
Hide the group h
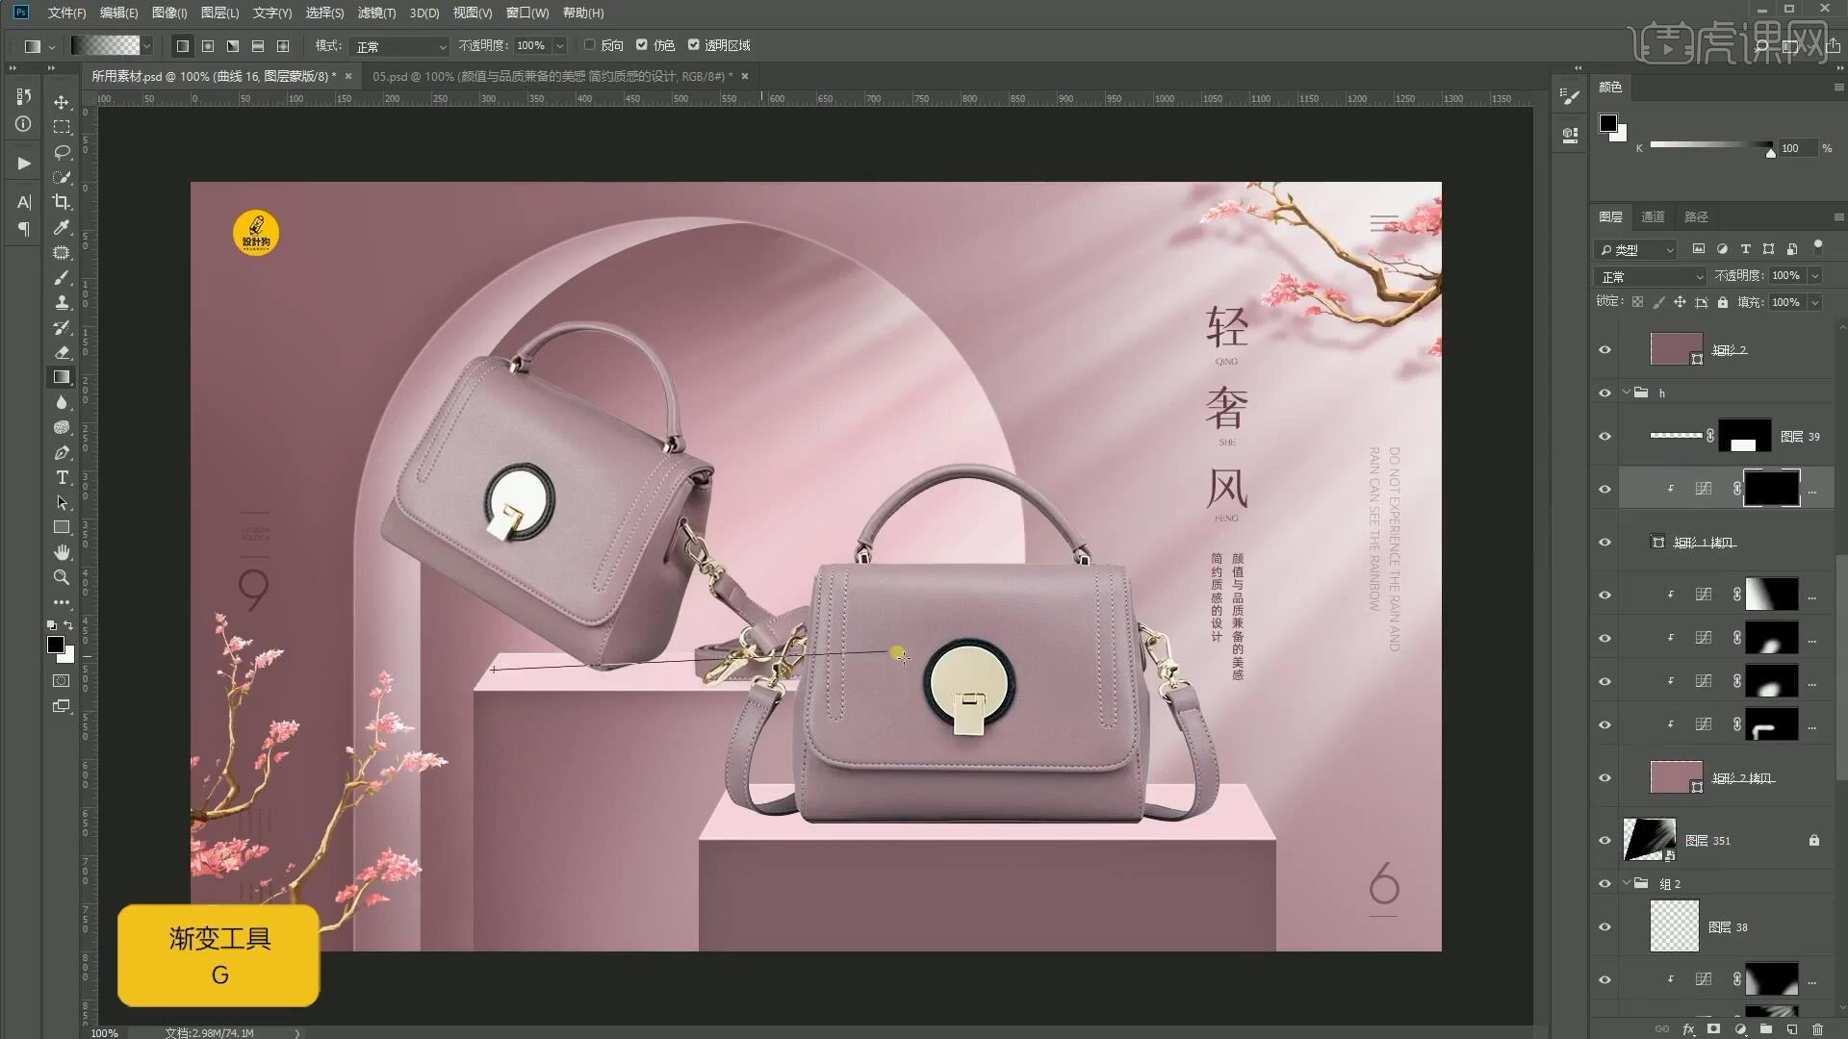[1604, 393]
